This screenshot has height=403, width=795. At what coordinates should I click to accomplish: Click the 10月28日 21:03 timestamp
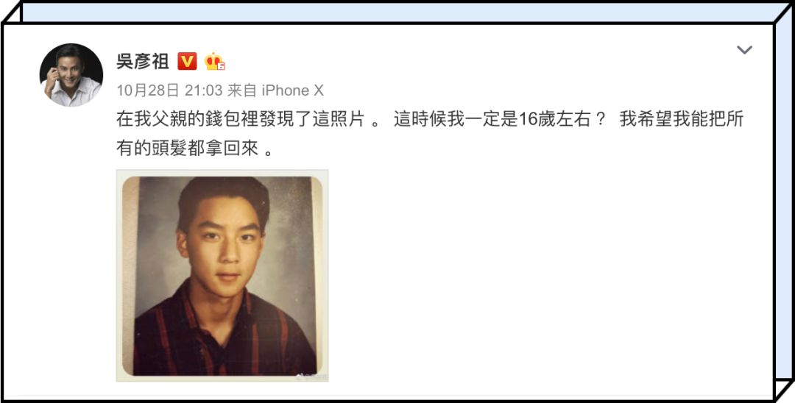(x=169, y=90)
